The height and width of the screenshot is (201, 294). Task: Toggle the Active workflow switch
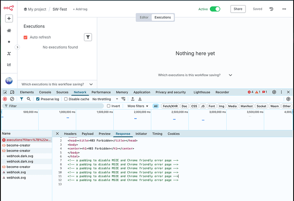pyautogui.click(x=215, y=9)
